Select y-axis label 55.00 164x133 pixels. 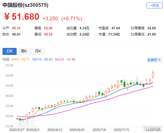pos(9,65)
